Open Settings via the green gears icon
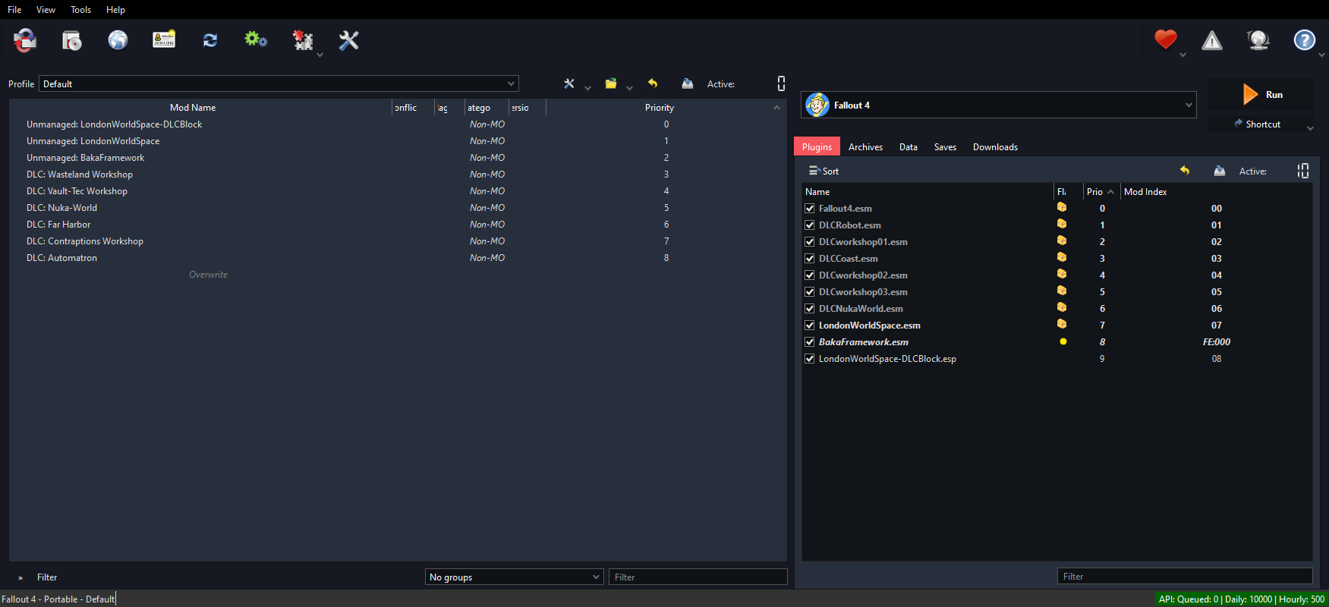The image size is (1329, 607). coord(256,39)
